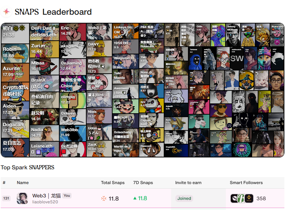Viewport: 290px width, 210px height.
Task: Open the Nadia 14.78 tile
Action: (x=45, y=133)
